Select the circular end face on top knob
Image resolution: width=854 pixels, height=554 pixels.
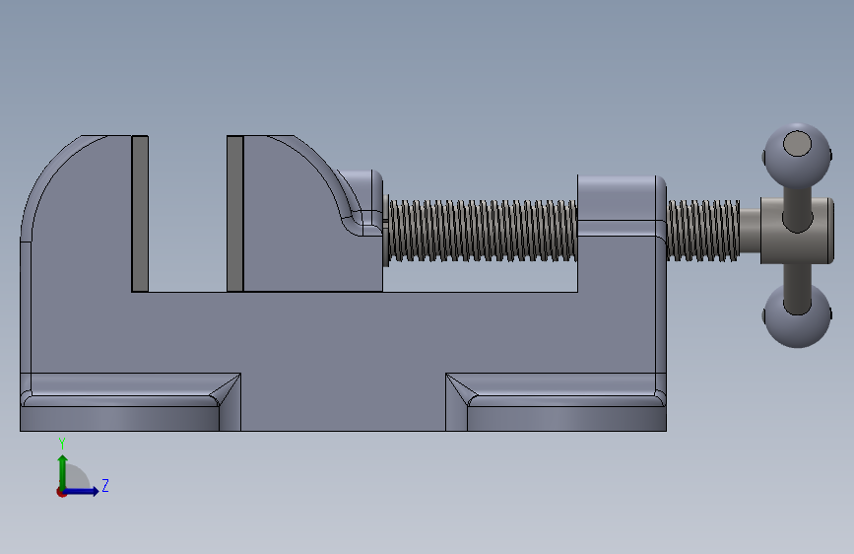tap(797, 143)
